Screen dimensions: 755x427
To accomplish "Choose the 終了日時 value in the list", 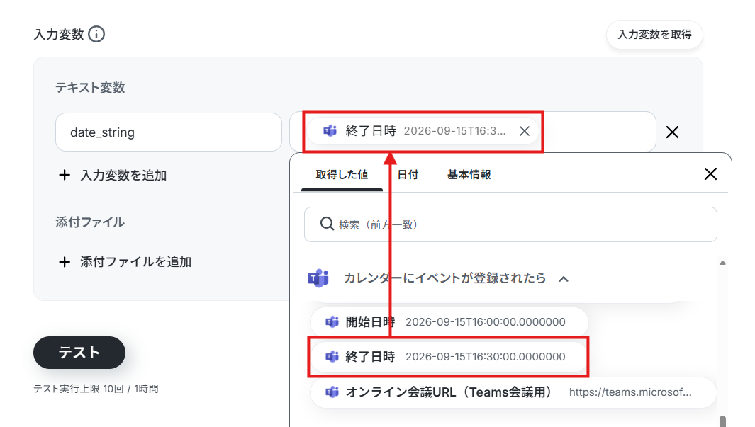I will point(448,357).
